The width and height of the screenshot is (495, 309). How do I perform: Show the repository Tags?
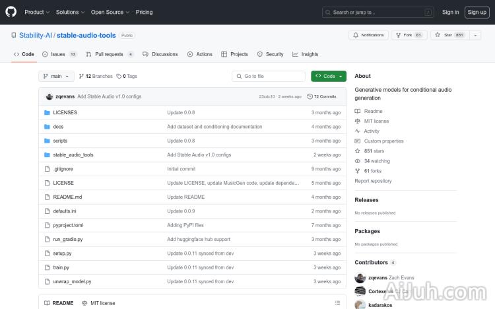tap(127, 77)
